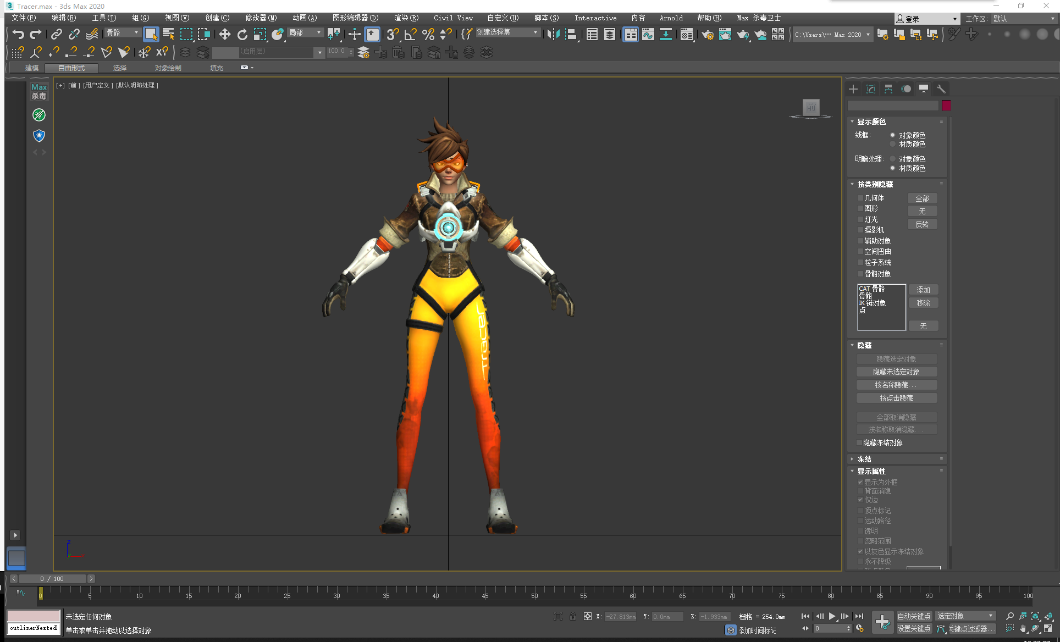Select the Move transform tool

[x=224, y=34]
